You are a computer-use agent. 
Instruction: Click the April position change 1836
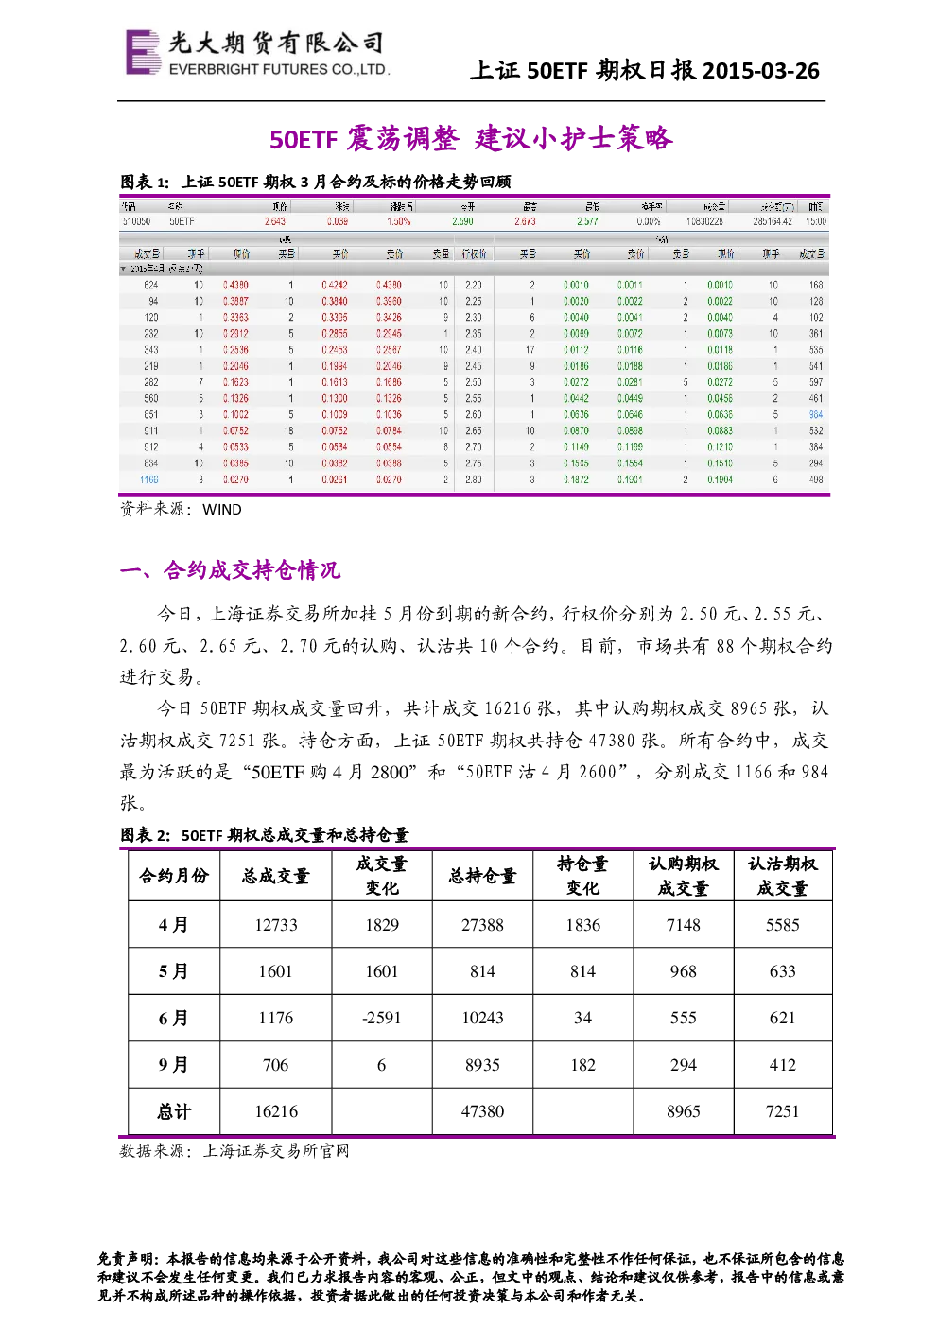[x=582, y=925]
